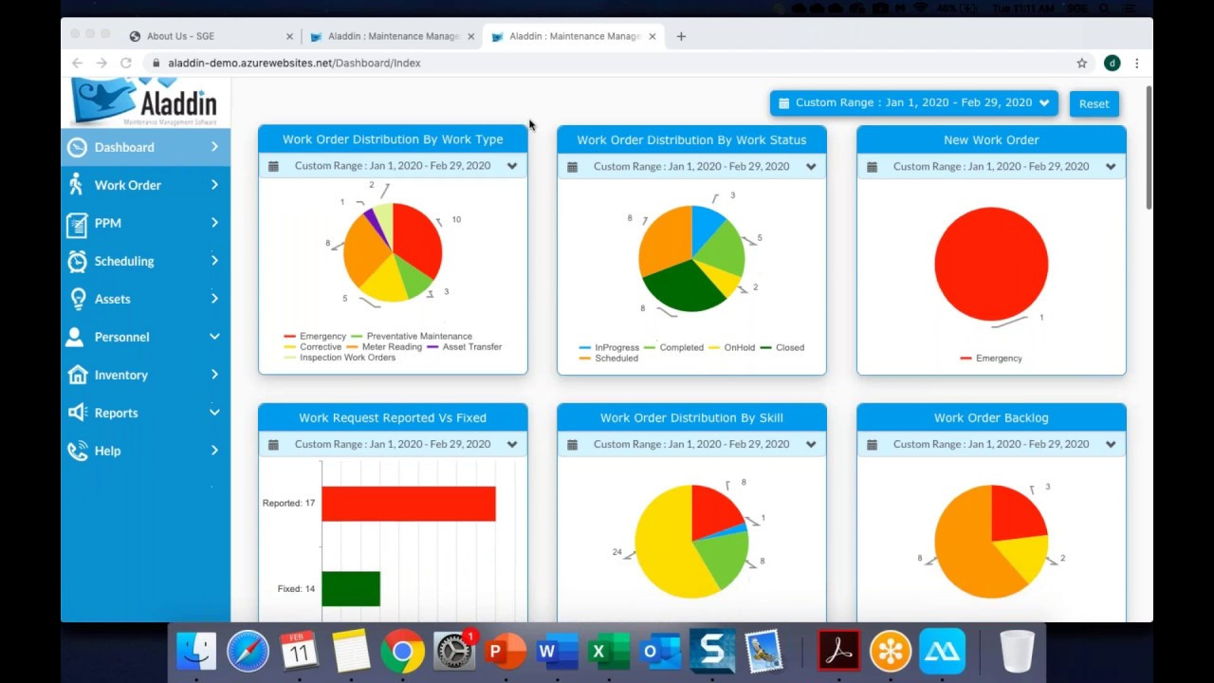Click purple Asset Transfer legend swatch
This screenshot has width=1214, height=683.
click(432, 347)
